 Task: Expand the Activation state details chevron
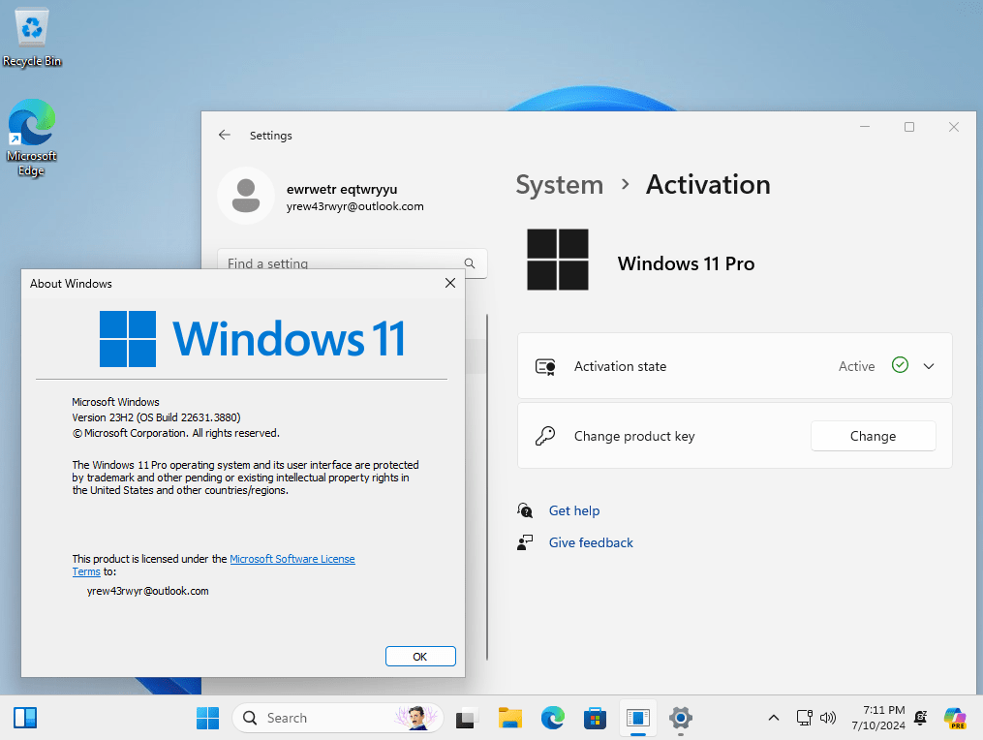pyautogui.click(x=929, y=366)
